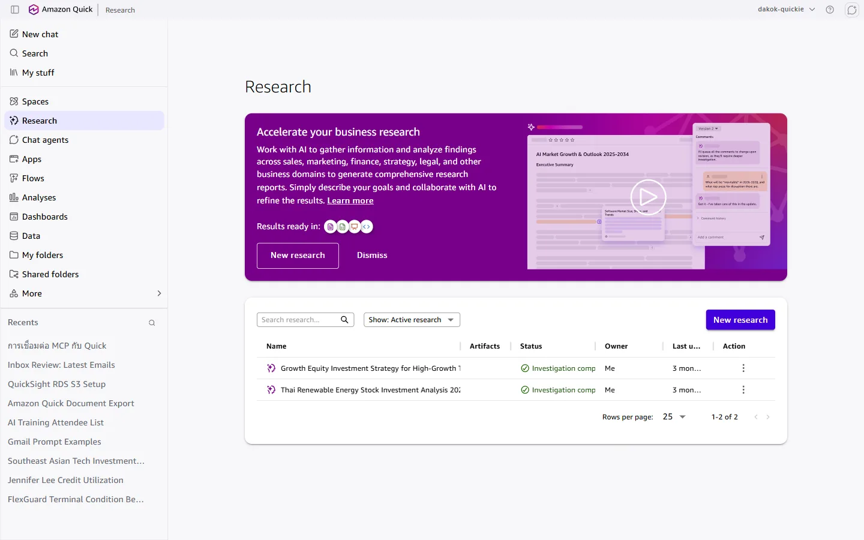Viewport: 864px width, 540px height.
Task: Open My stuff
Action: pos(84,73)
